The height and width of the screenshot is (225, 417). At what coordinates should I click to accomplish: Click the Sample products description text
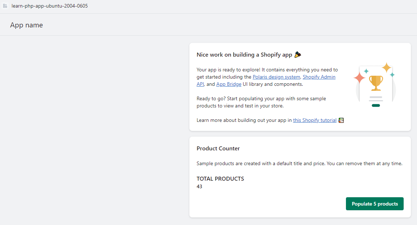tap(299, 164)
